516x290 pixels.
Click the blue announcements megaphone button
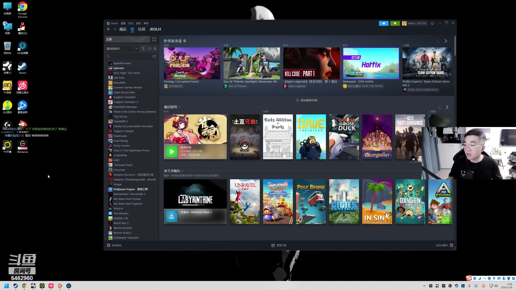[384, 23]
